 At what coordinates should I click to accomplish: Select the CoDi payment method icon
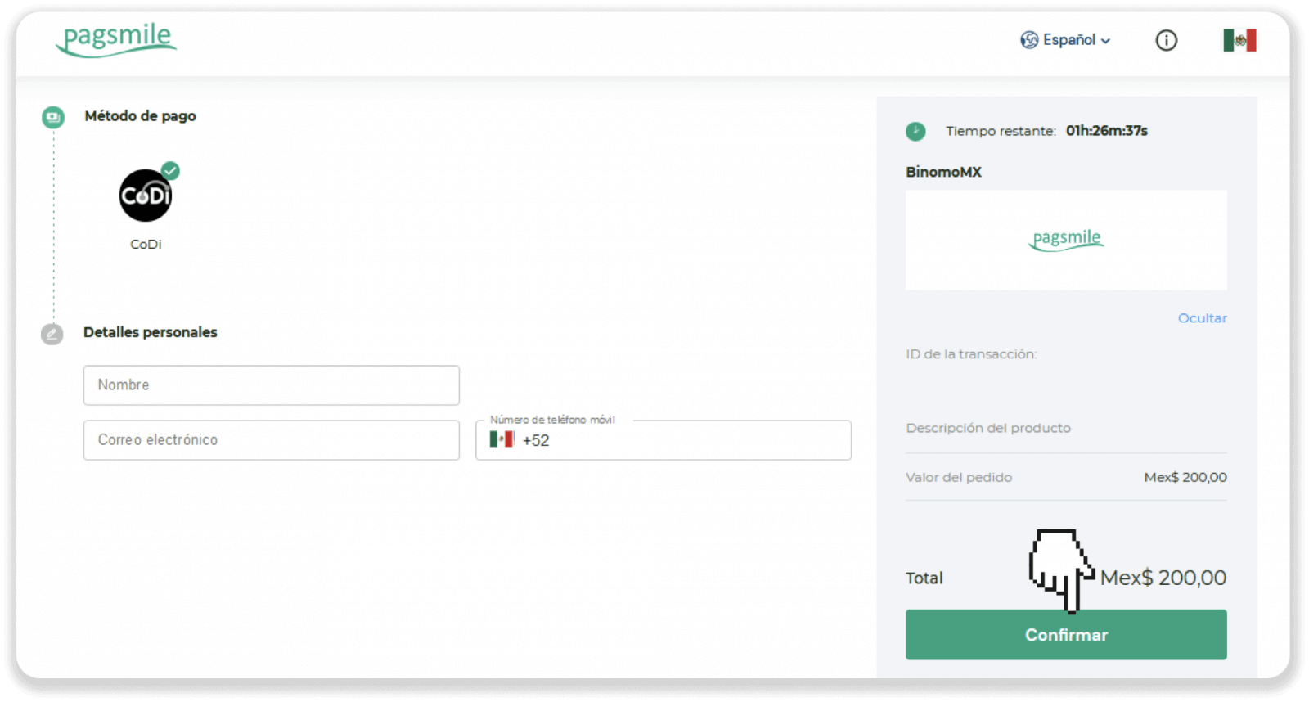click(x=146, y=196)
